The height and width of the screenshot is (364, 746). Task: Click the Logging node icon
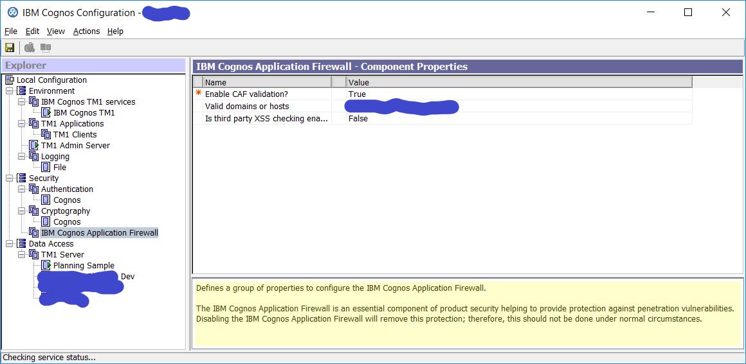pyautogui.click(x=34, y=157)
